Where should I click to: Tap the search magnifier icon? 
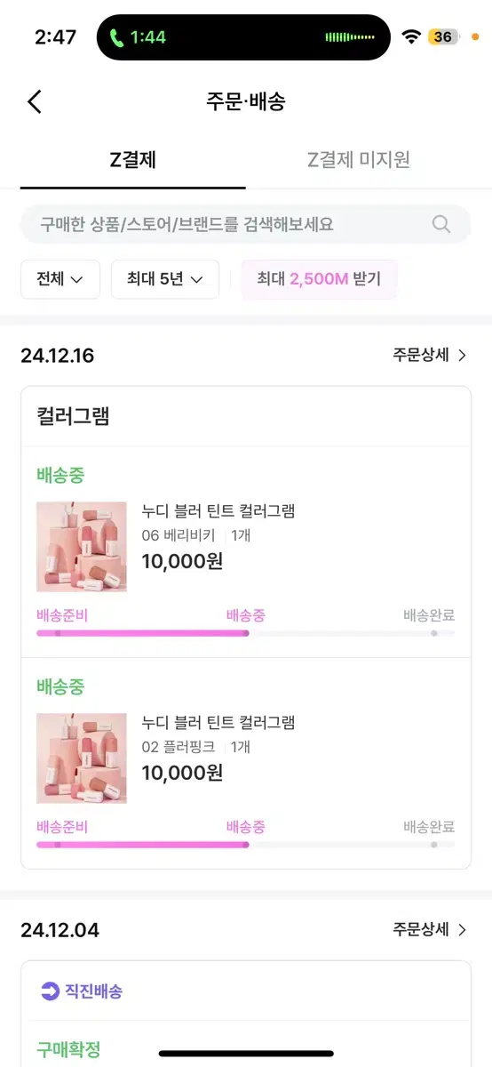pyautogui.click(x=441, y=224)
